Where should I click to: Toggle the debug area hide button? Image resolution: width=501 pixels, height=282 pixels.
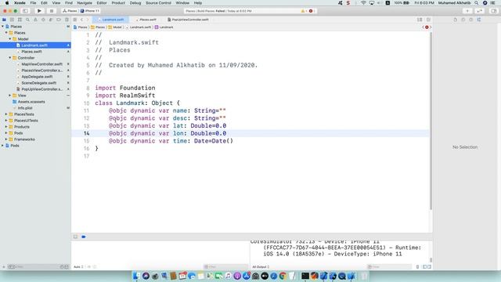click(x=75, y=237)
